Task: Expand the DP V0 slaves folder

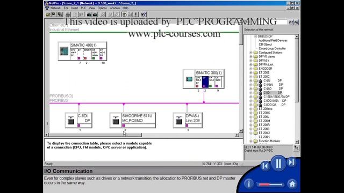Action: pos(251,57)
